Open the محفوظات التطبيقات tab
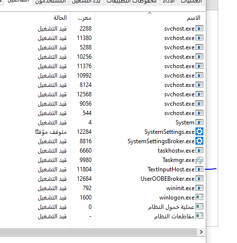 (132, 2)
